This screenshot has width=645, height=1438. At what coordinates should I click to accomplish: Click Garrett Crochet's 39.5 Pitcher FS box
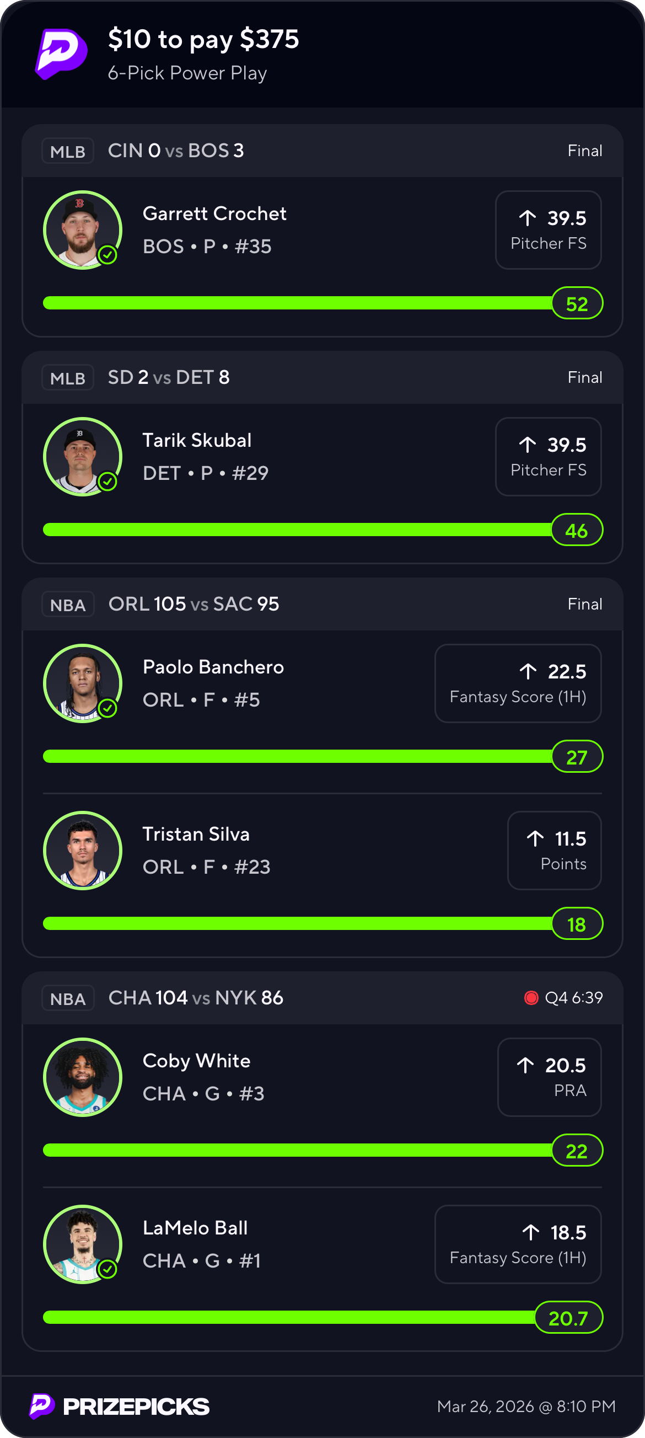tap(548, 230)
